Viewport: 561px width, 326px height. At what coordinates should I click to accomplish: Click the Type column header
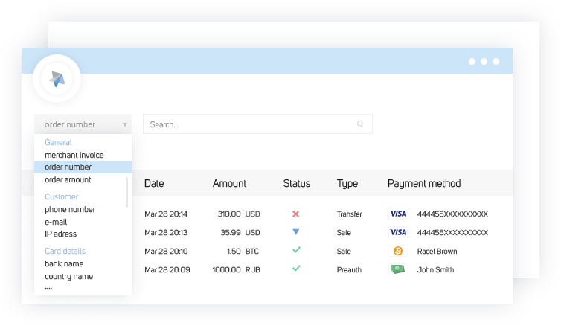(x=347, y=184)
